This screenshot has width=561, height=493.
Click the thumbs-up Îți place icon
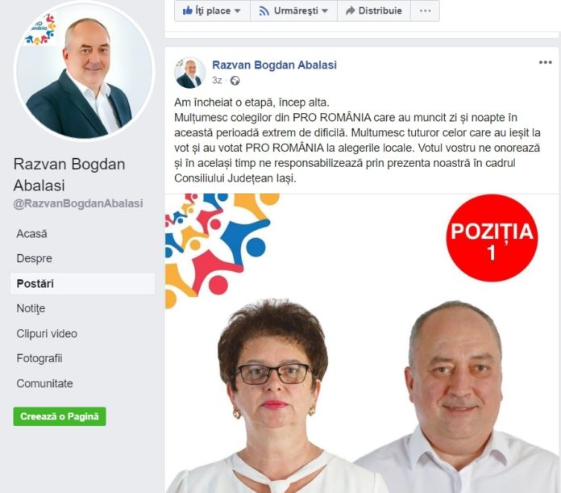coord(188,10)
